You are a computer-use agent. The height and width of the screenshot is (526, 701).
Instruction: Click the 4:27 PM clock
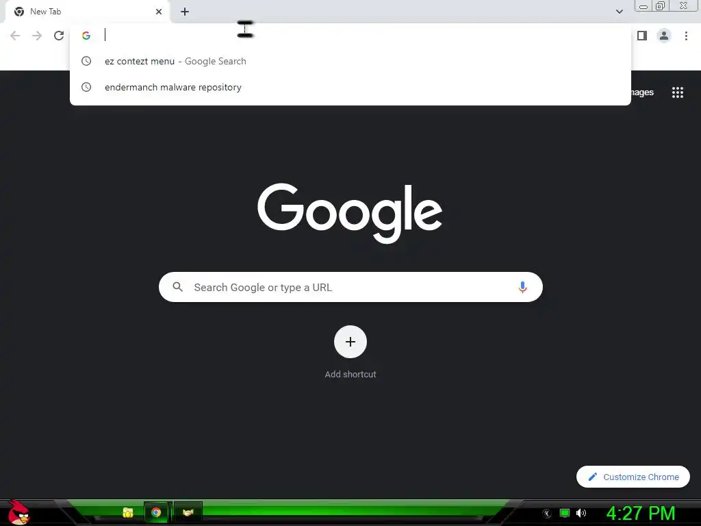pos(641,513)
